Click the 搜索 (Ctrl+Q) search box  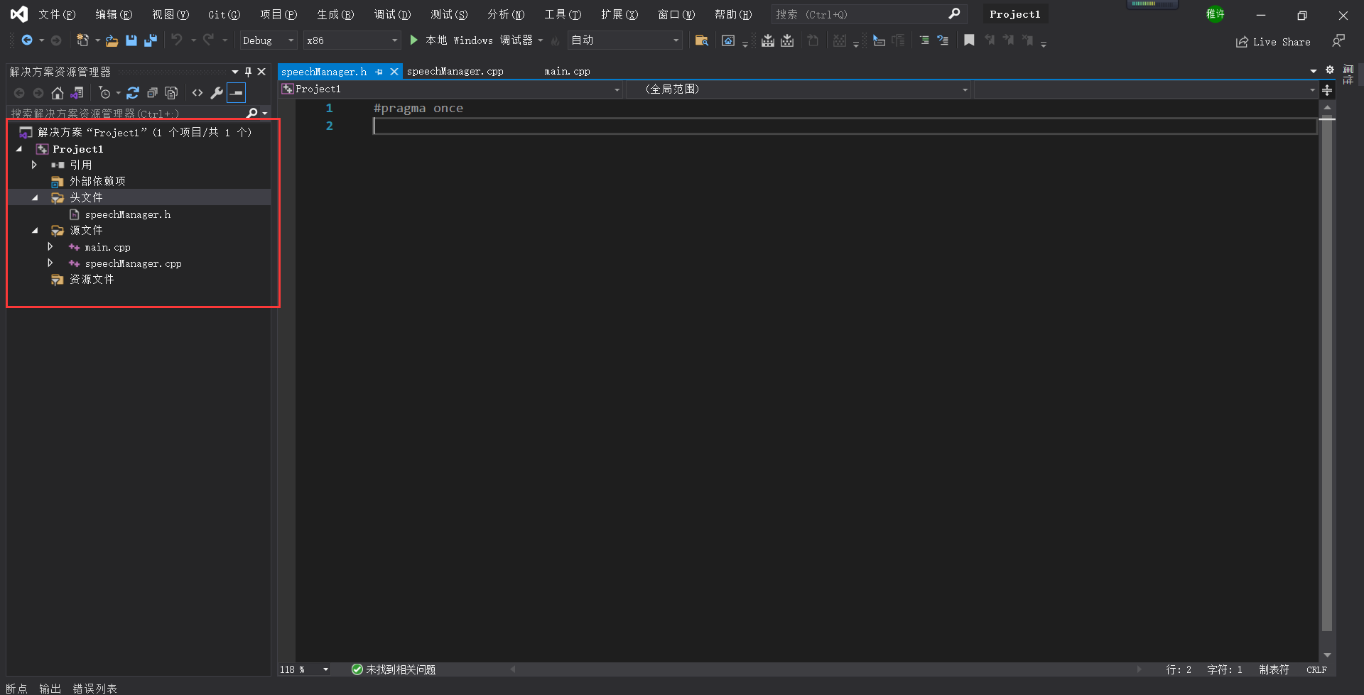868,14
